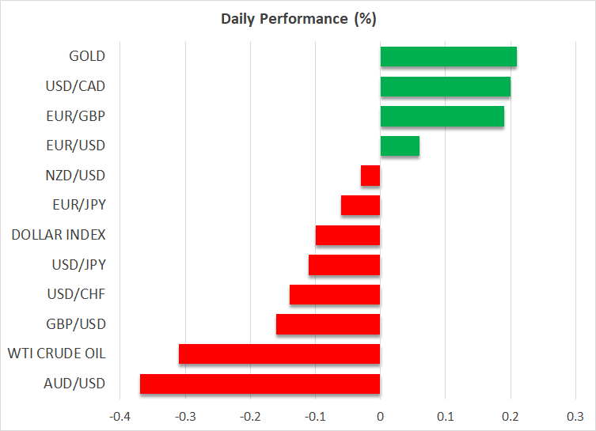The width and height of the screenshot is (596, 431).
Task: Select the 0 axis tick label
Action: (381, 416)
